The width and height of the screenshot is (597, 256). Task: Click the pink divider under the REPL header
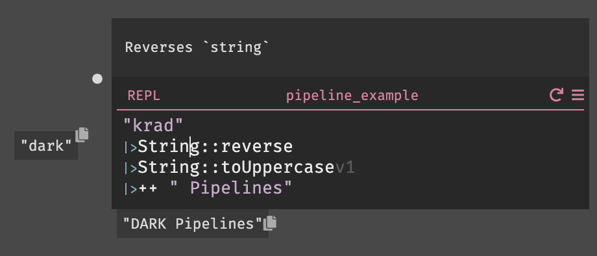point(350,110)
